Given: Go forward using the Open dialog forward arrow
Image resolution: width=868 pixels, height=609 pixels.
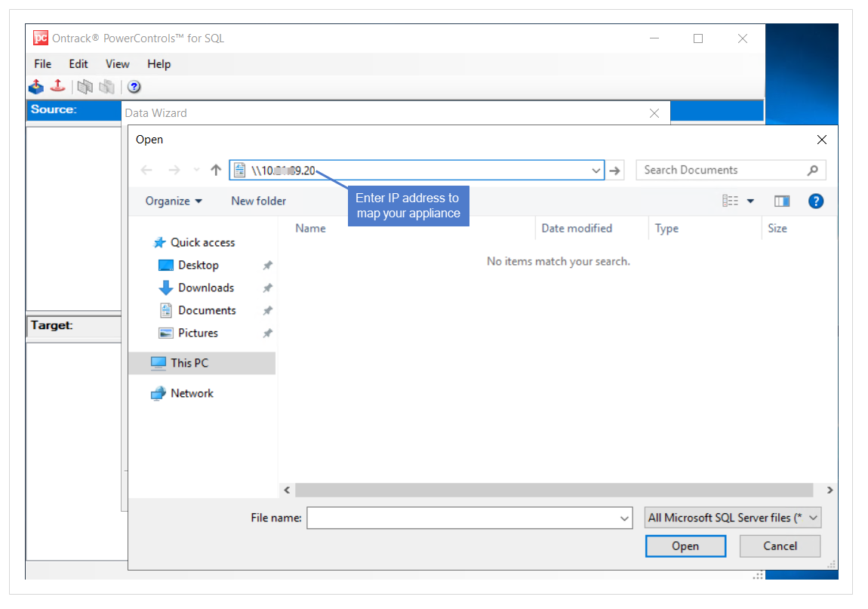Looking at the screenshot, I should click(174, 170).
